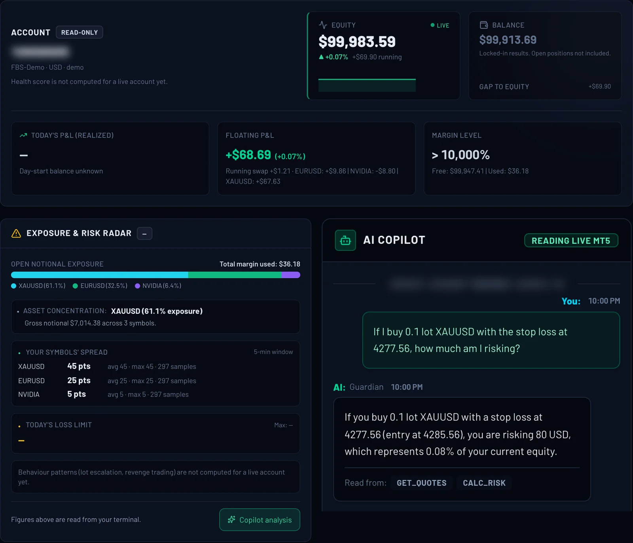Click the GET_QUOTES source tag
This screenshot has height=543, width=633.
(421, 483)
